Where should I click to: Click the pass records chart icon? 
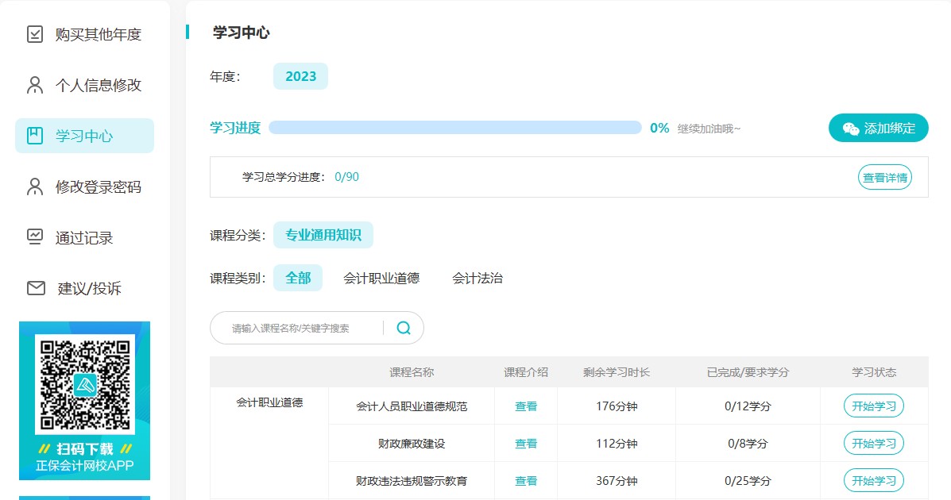click(x=35, y=237)
